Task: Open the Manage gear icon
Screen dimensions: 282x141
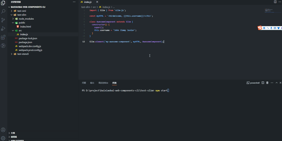Action: click(x=3, y=138)
